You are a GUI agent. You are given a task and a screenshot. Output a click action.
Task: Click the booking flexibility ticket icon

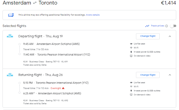tap(11, 15)
